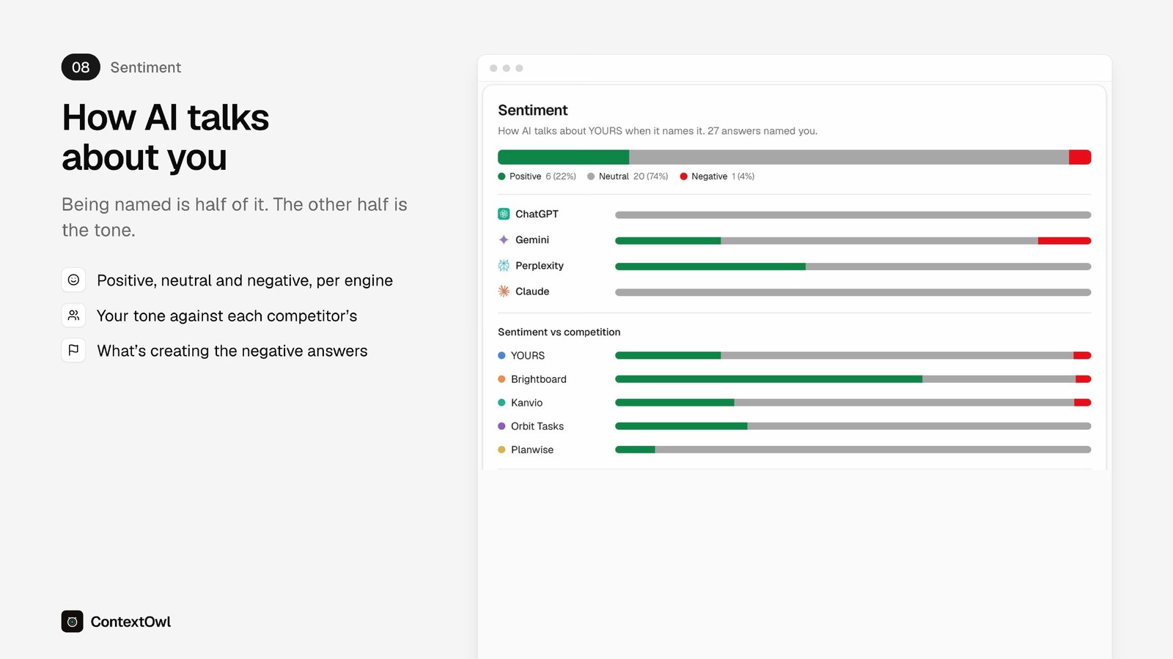Click the ContextOwl logo icon
Viewport: 1173px width, 659px height.
coord(72,622)
